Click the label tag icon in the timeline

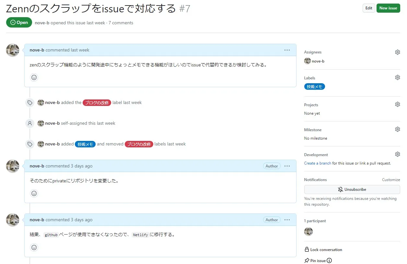coord(30,102)
